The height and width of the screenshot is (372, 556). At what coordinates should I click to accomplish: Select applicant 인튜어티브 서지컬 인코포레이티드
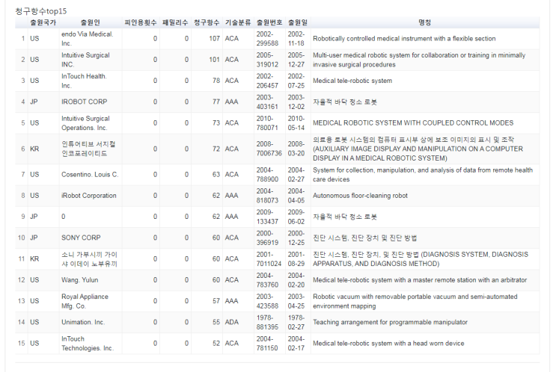88,149
